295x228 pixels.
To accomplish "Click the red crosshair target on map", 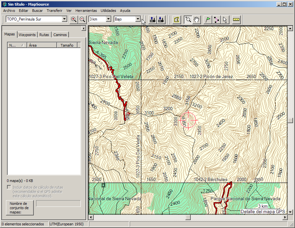I will (x=188, y=120).
